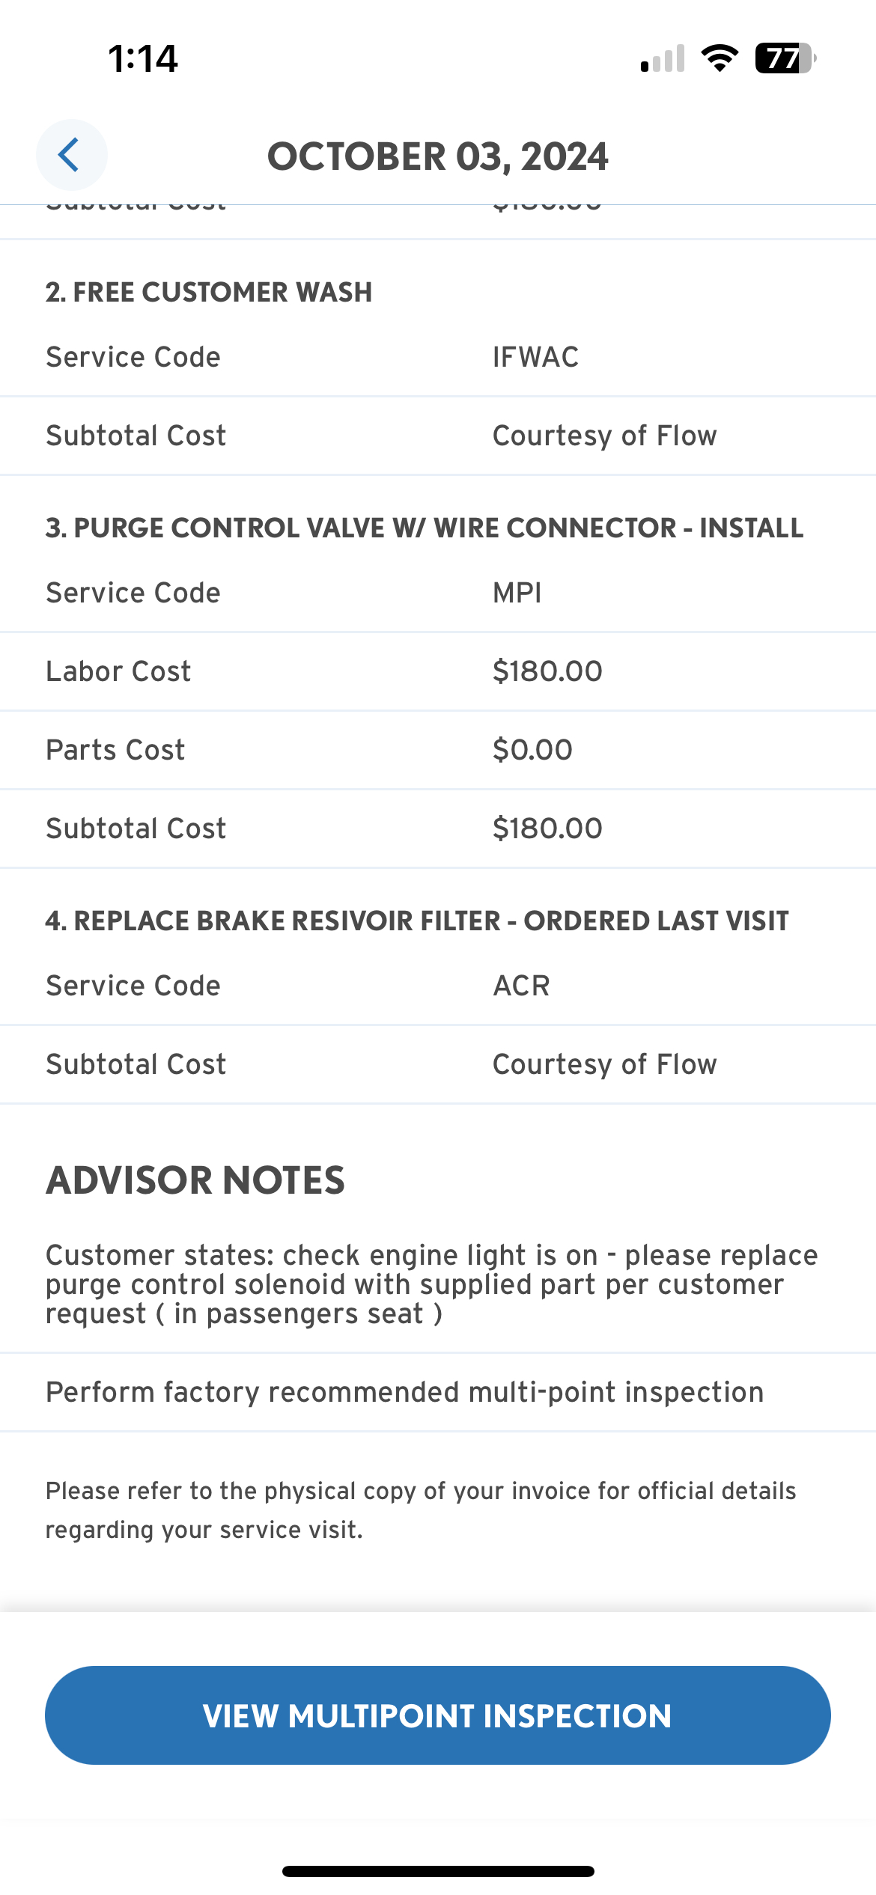
Task: Select the Free Customer Wash heading
Action: tap(209, 292)
